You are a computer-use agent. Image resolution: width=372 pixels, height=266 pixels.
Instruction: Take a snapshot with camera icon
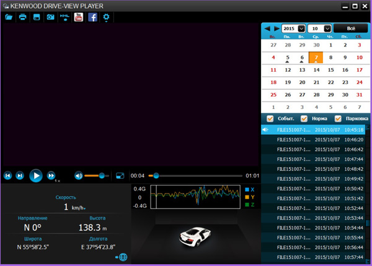point(50,17)
